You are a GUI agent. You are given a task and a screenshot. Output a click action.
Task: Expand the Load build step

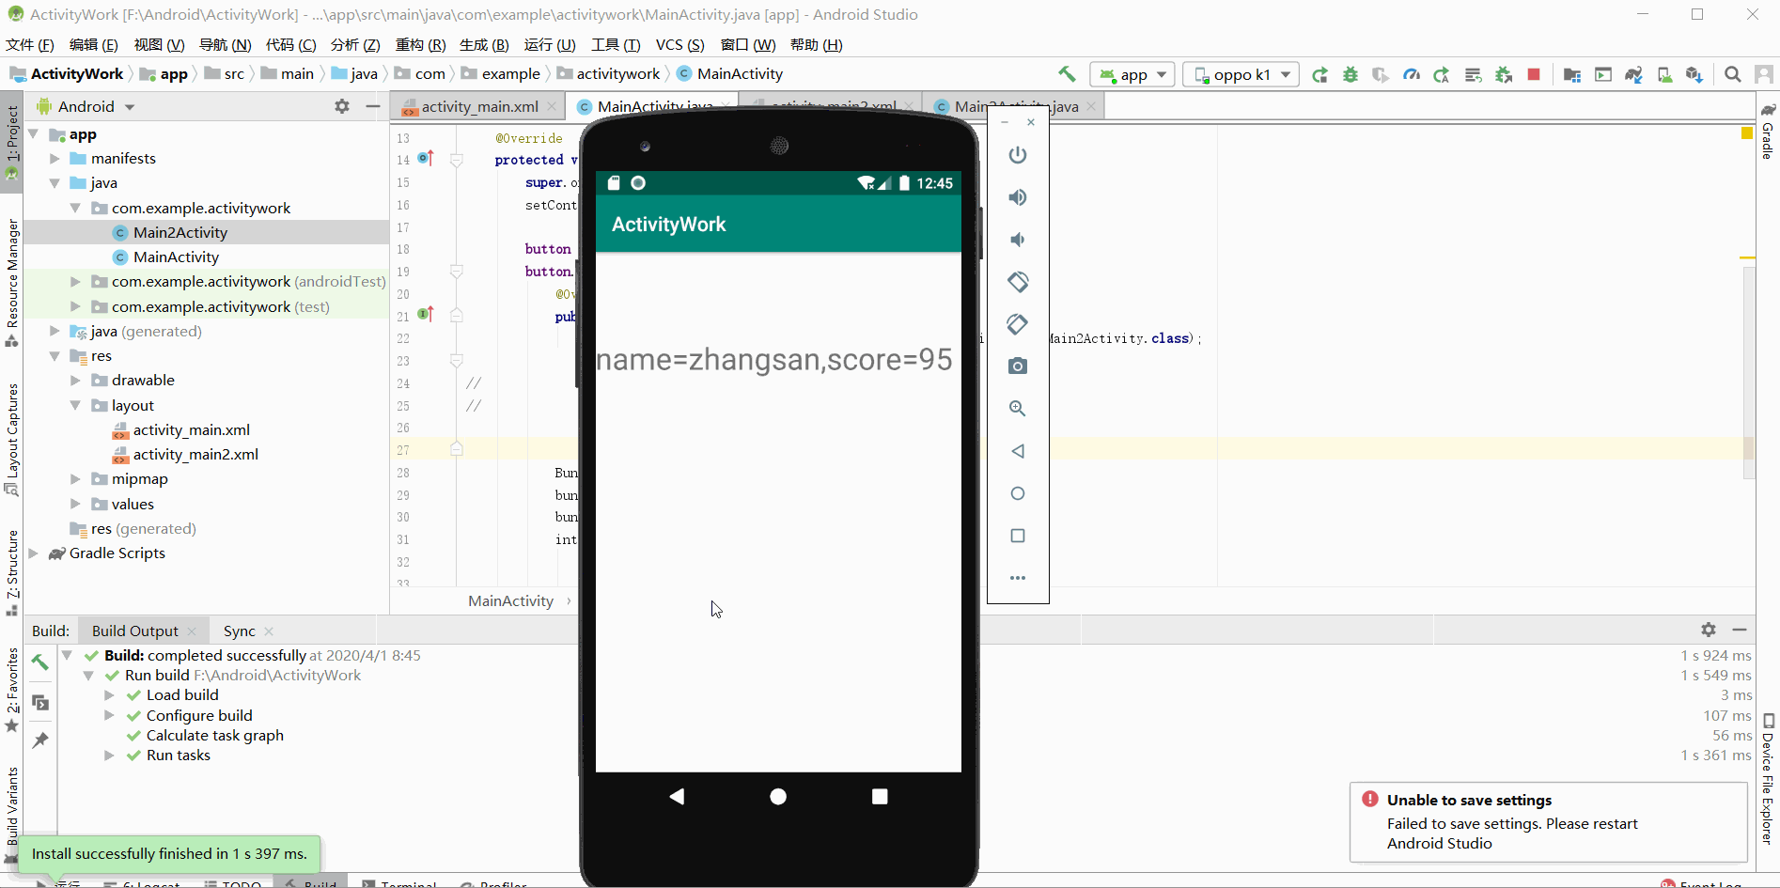point(109,695)
